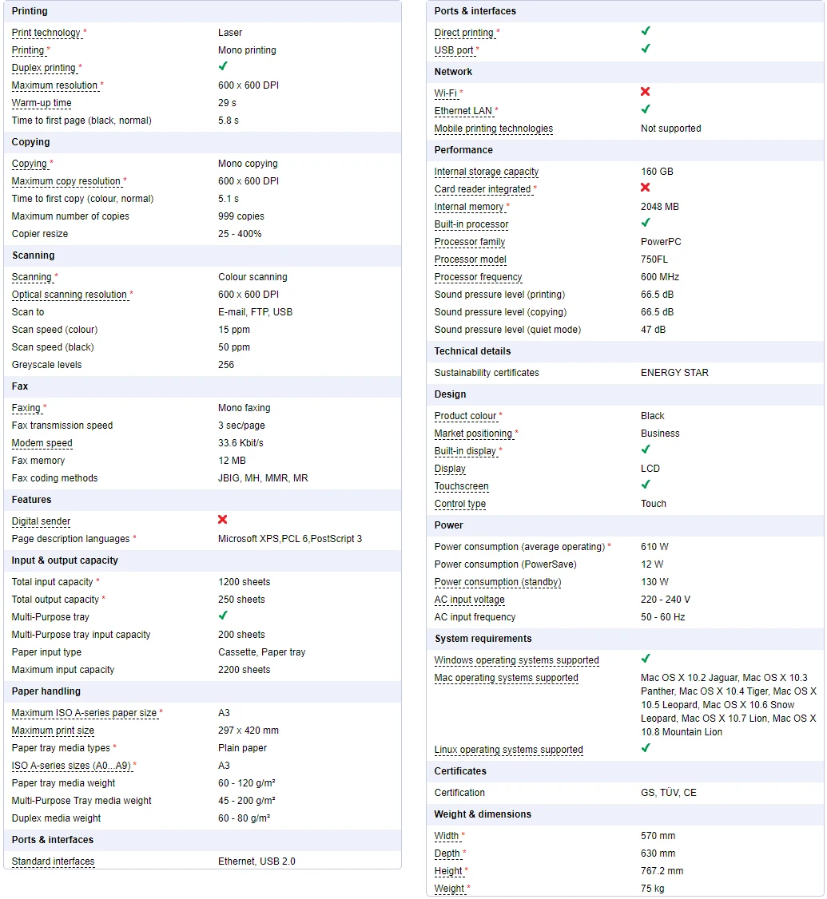Click the Maximum ISO A-series paper size link
Screen dimensions: 827x899
tap(85, 713)
